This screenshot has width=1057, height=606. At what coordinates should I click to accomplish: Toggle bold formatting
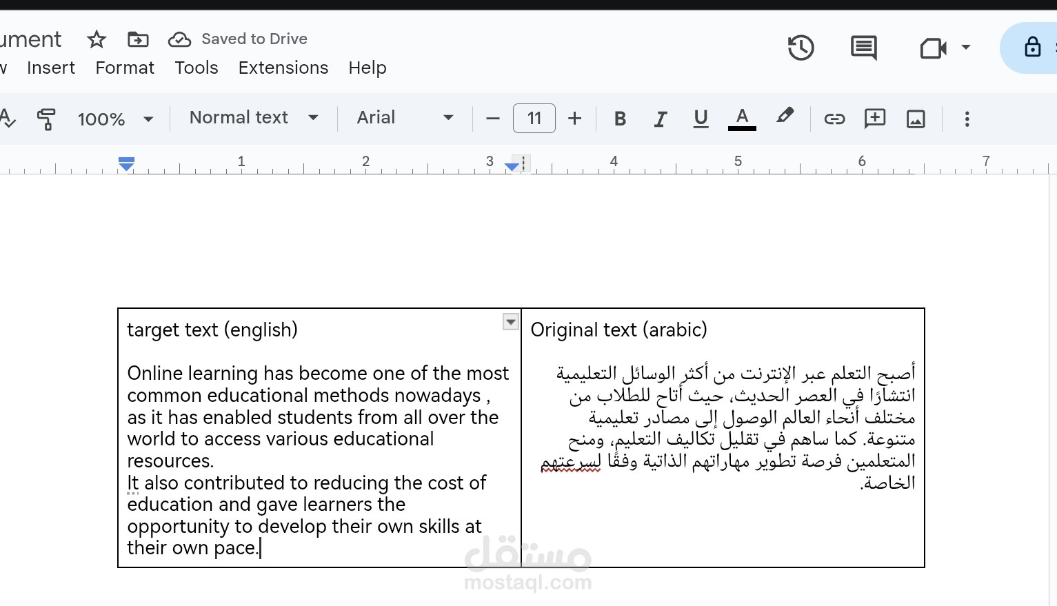(x=619, y=119)
